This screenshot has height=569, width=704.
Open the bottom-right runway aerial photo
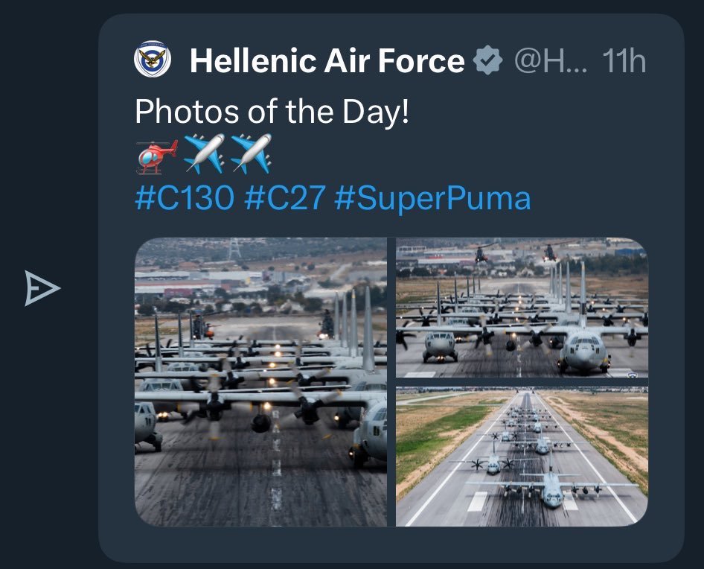(x=522, y=456)
